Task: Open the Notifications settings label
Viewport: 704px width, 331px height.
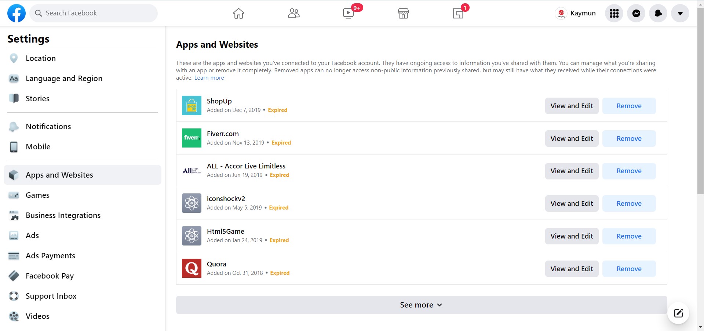Action: [48, 127]
